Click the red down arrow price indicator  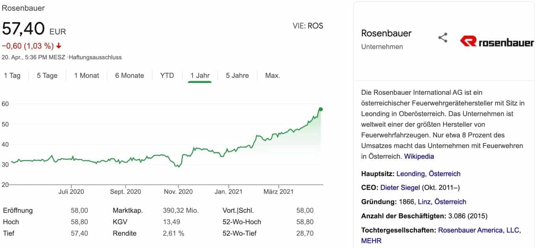pos(59,46)
